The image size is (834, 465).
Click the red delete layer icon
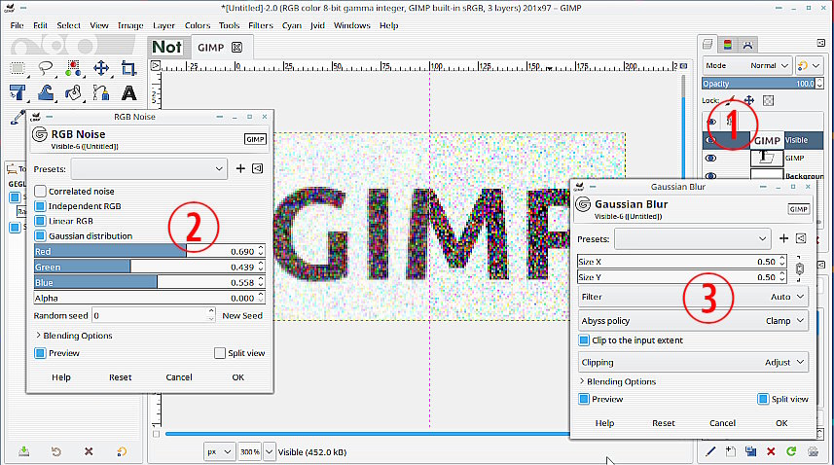[x=771, y=451]
